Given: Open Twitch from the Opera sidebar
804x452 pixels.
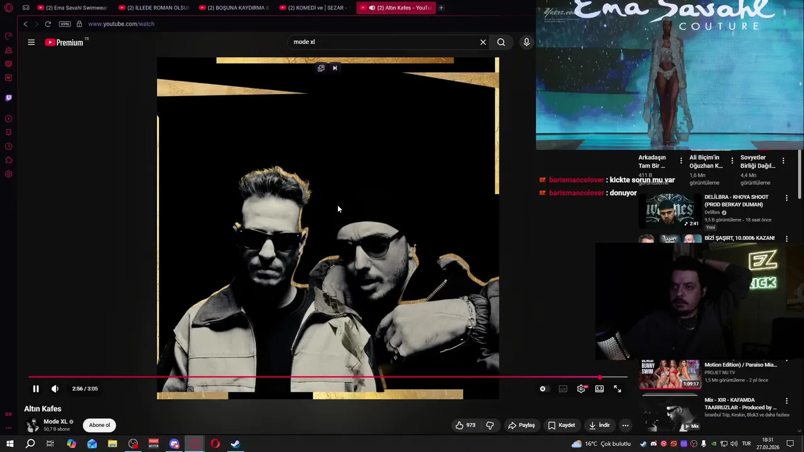Looking at the screenshot, I should click(x=9, y=98).
